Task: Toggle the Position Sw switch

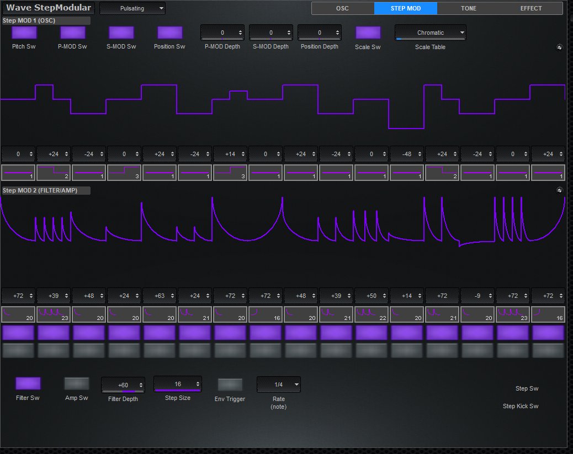Action: point(170,33)
